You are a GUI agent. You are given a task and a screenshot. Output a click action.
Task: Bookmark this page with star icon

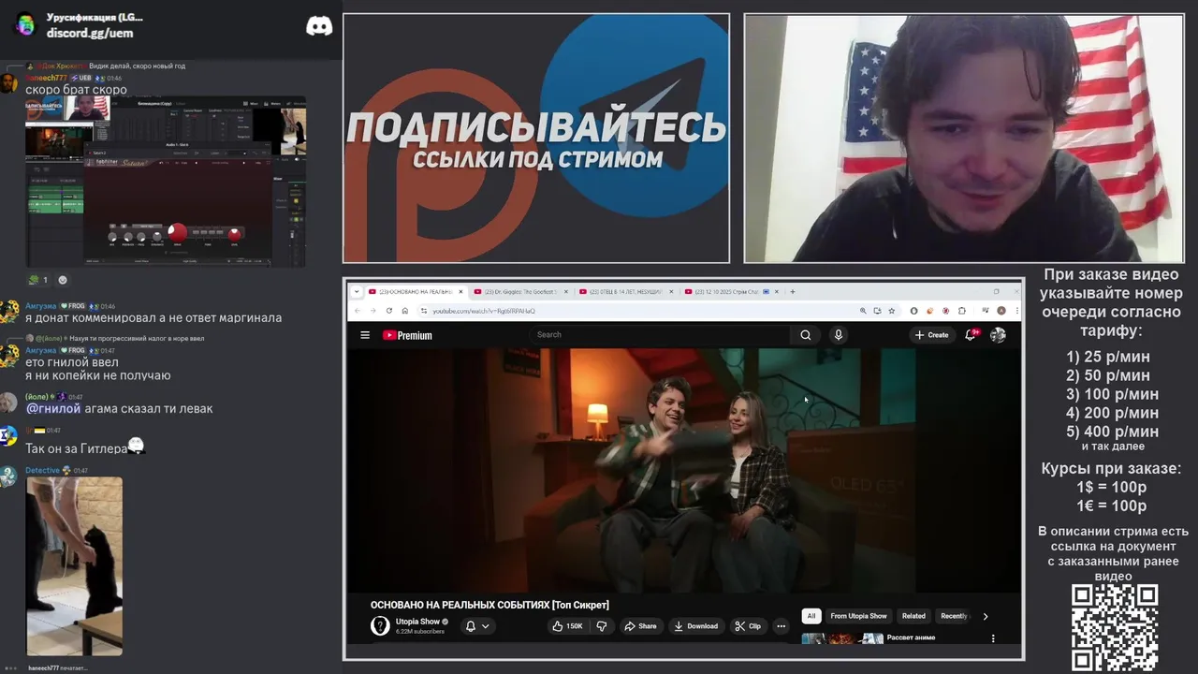click(892, 311)
